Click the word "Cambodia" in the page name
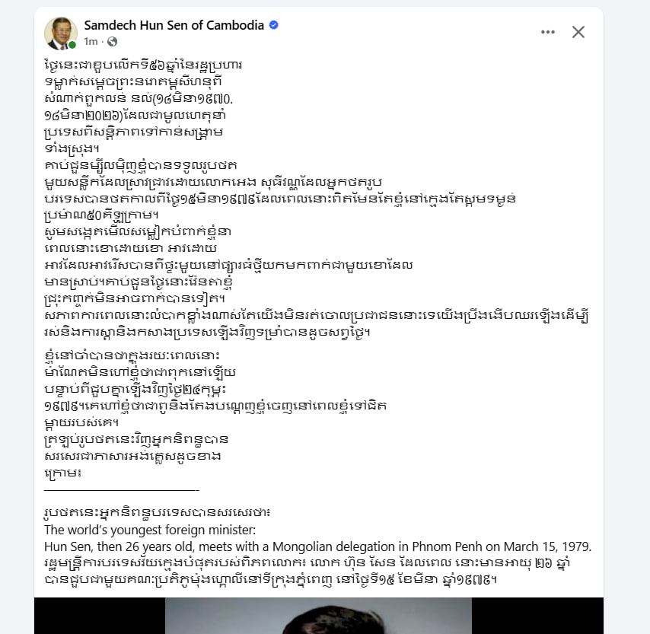Screen dimensions: 650x634 (234, 25)
